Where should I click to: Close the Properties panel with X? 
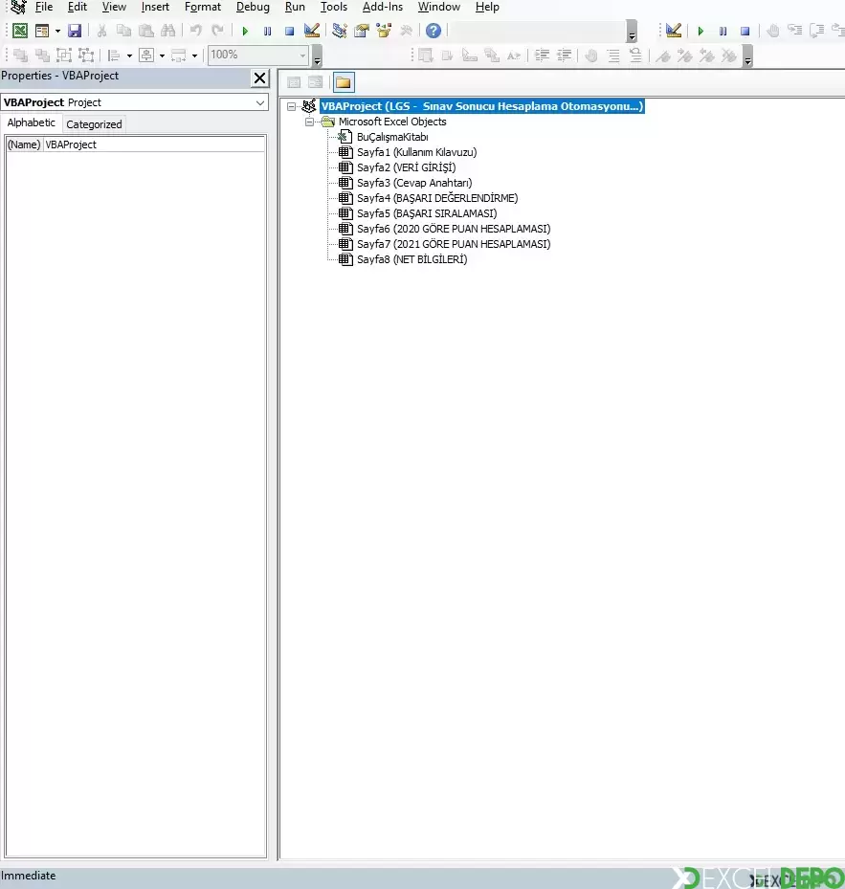click(259, 78)
